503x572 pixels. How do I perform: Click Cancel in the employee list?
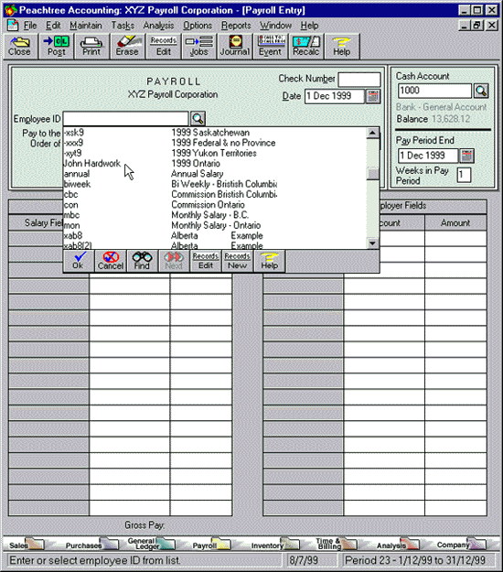(111, 261)
